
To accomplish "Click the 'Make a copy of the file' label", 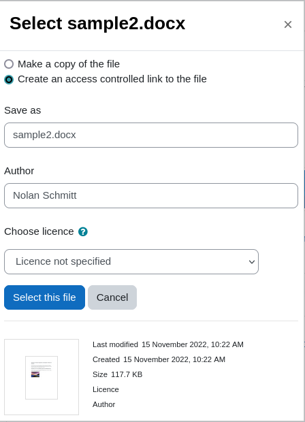I will point(69,64).
